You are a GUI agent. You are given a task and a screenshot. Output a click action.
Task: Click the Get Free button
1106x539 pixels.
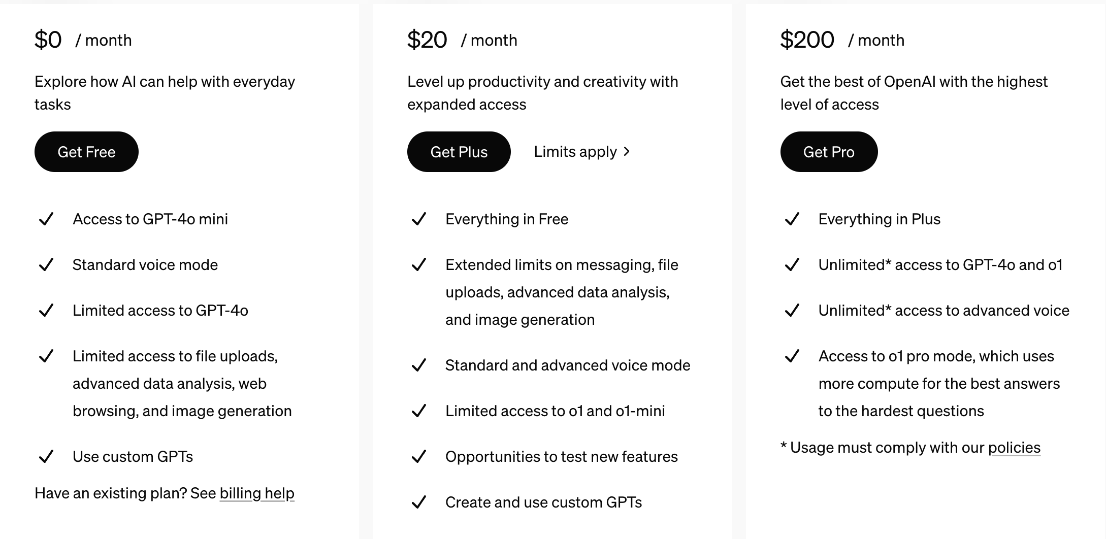[86, 152]
